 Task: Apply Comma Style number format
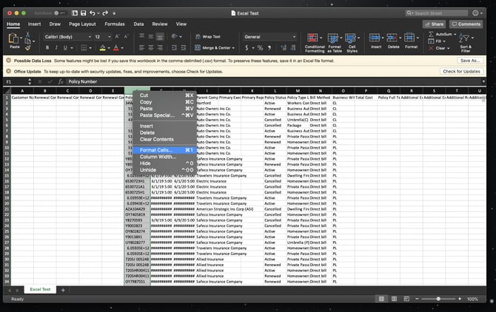[x=269, y=47]
